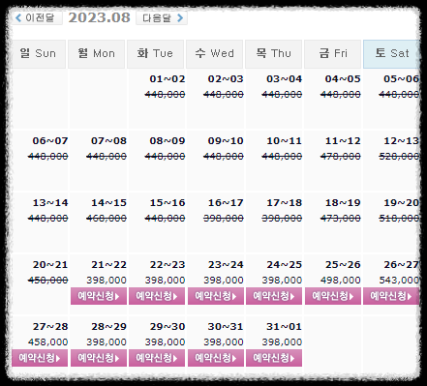Screen dimensions: 427x386
Task: Click the 01~02 date label
Action: [x=168, y=79]
